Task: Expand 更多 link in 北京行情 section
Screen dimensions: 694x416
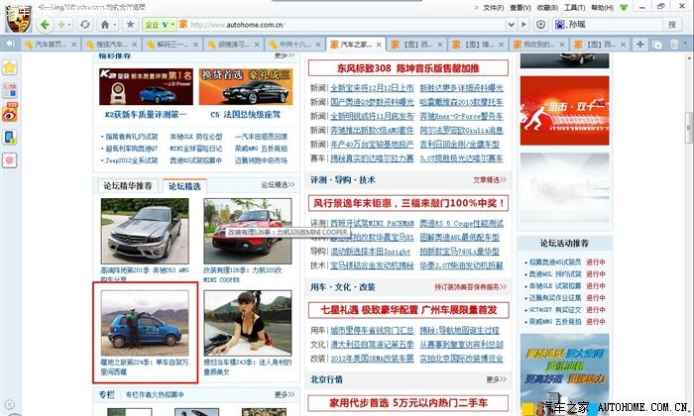Action: [495, 379]
